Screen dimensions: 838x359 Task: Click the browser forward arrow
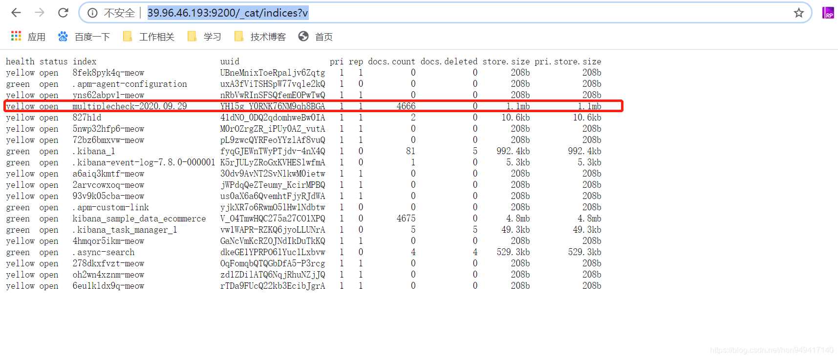tap(40, 13)
